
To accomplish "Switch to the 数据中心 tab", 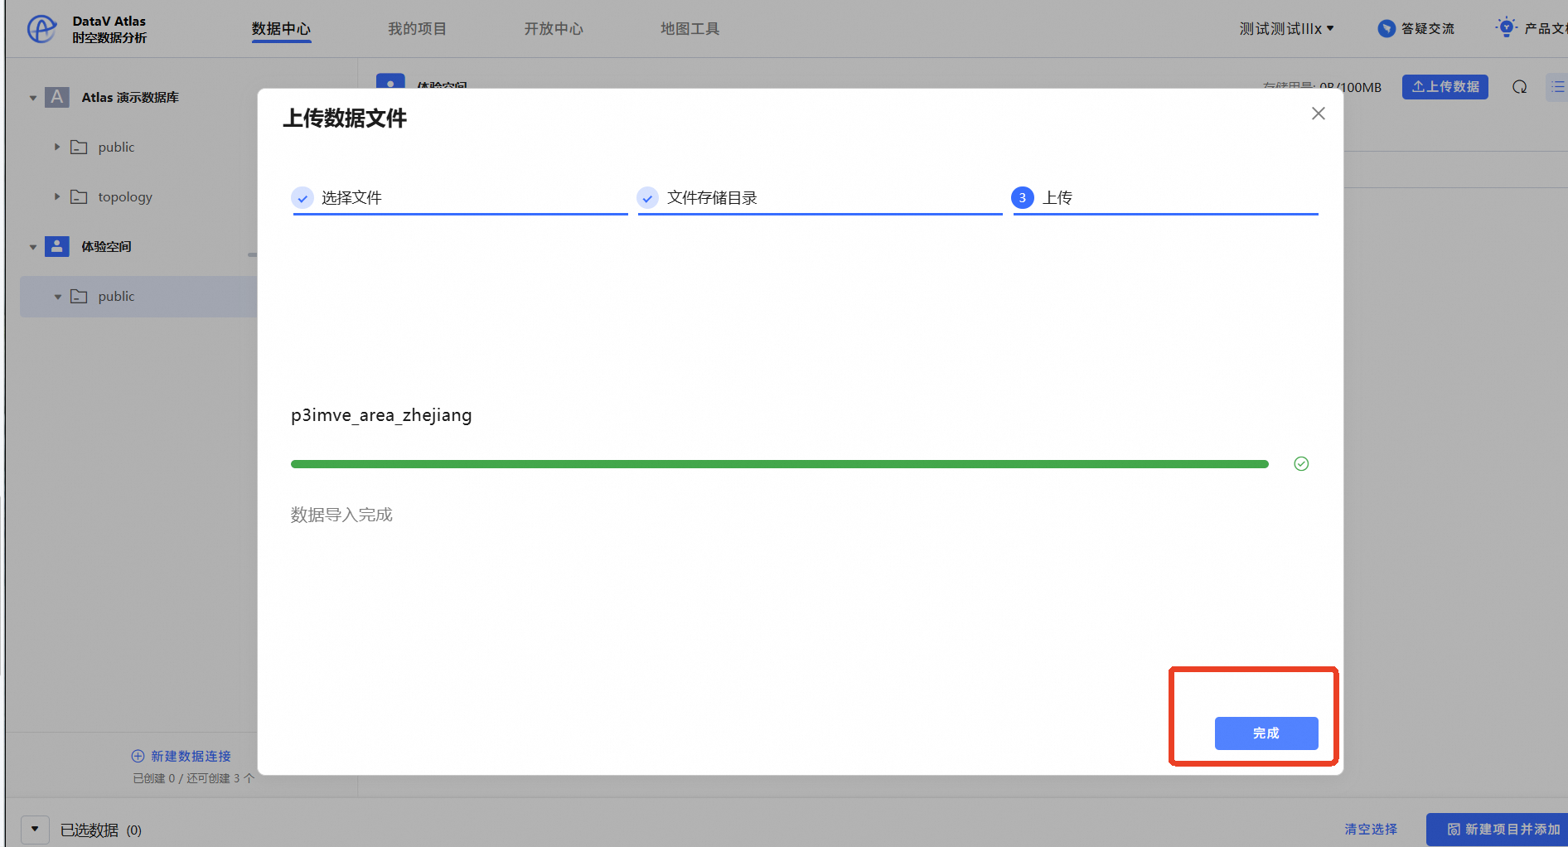I will (281, 29).
